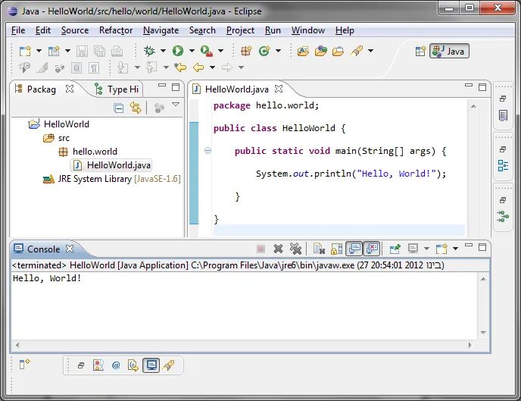Collapse the main method fold marker
This screenshot has height=401, width=521.
click(x=207, y=151)
